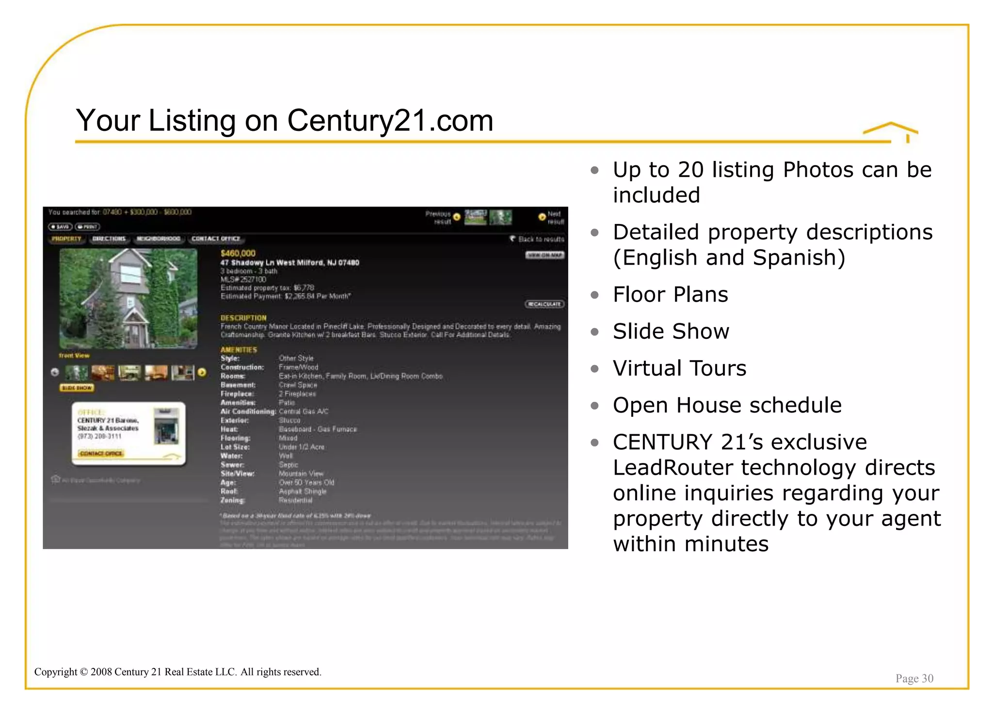This screenshot has width=993, height=716.
Task: Click the Equal Housing Opportunity icon
Action: click(x=55, y=479)
